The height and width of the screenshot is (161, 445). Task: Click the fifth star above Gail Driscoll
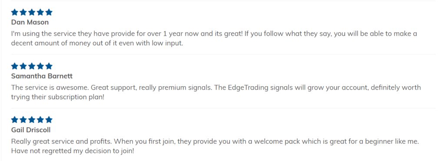click(x=49, y=120)
